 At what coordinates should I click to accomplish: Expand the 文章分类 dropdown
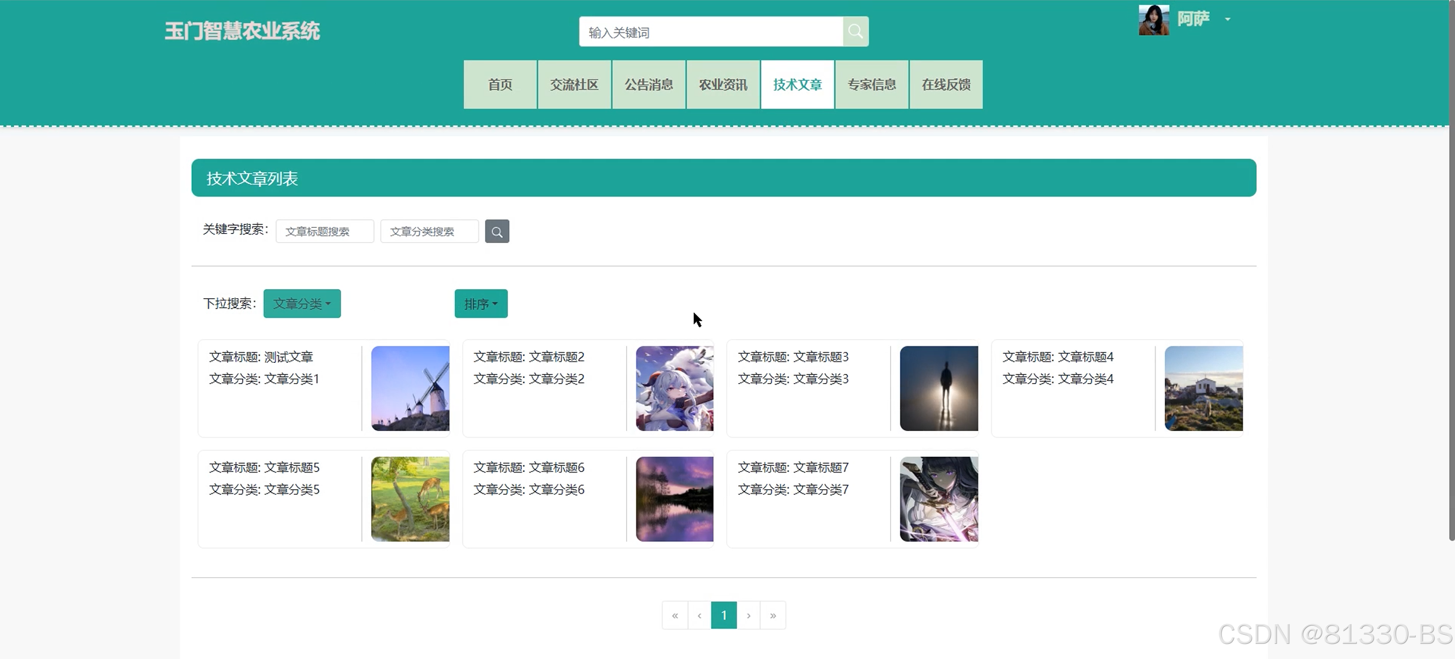pyautogui.click(x=301, y=304)
